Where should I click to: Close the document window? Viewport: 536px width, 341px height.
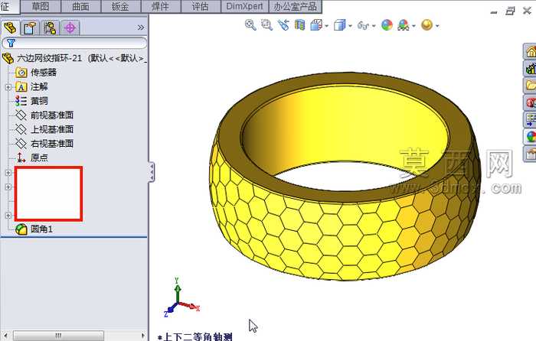click(x=527, y=11)
